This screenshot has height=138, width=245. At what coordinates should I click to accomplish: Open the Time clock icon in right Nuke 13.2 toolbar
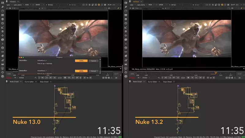point(126,11)
